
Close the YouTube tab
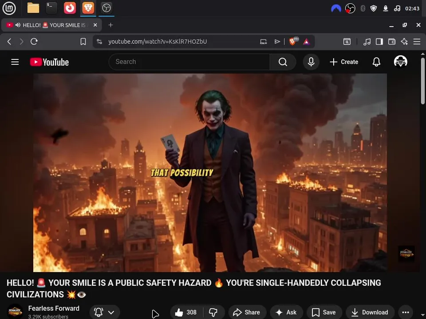tap(95, 25)
